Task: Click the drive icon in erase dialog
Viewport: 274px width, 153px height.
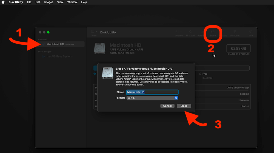Action: (108, 73)
